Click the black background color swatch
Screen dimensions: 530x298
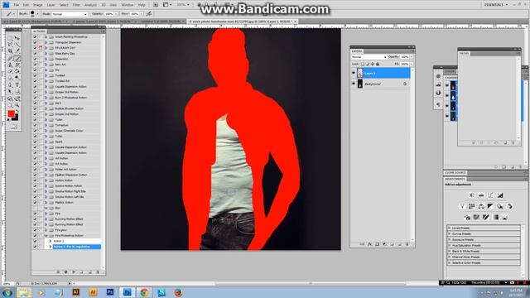(x=15, y=118)
